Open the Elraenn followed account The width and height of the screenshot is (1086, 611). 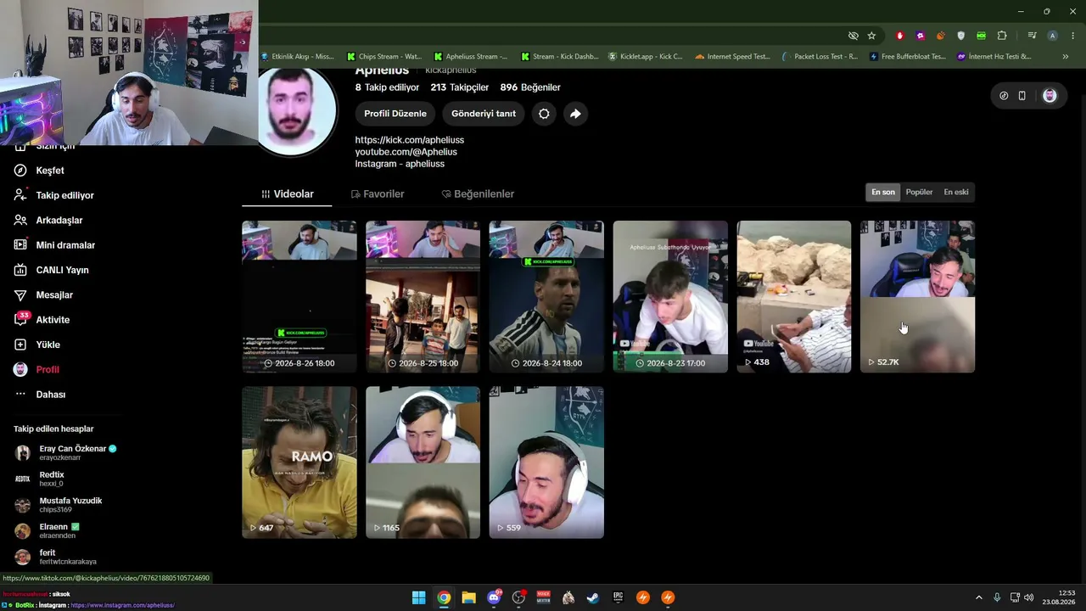47,530
